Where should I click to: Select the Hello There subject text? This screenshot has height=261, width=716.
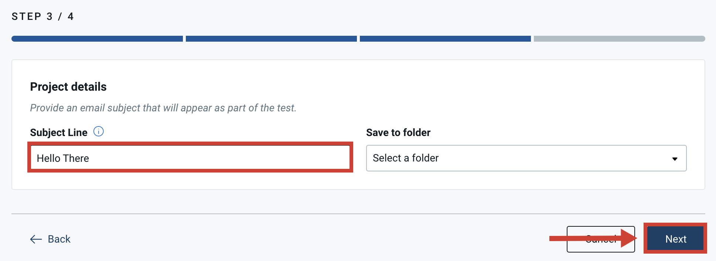click(x=63, y=158)
